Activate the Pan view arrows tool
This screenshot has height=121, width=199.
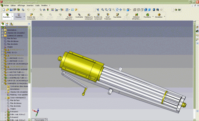(121, 10)
